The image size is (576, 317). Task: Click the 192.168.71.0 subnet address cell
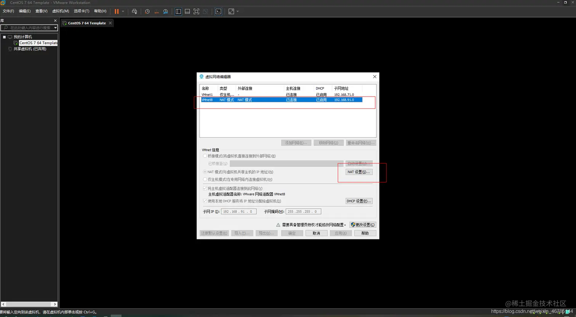click(344, 94)
